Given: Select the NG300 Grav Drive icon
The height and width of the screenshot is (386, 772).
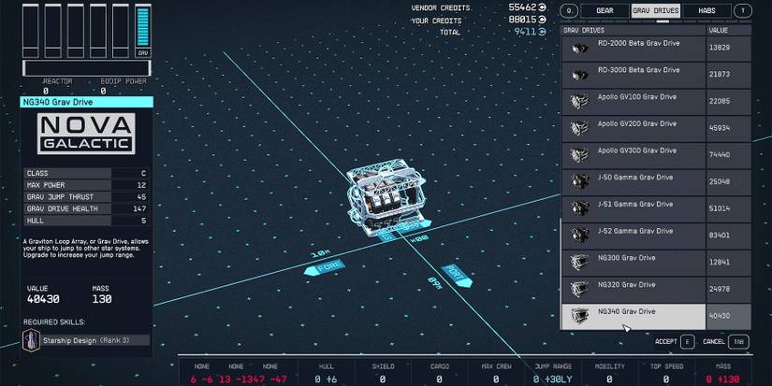Looking at the screenshot, I should [x=579, y=262].
